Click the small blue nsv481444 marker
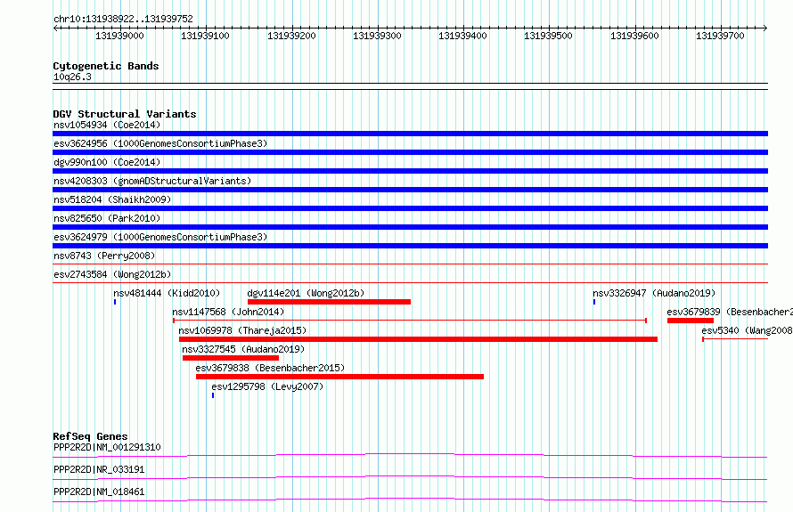The width and height of the screenshot is (793, 512). pos(115,302)
